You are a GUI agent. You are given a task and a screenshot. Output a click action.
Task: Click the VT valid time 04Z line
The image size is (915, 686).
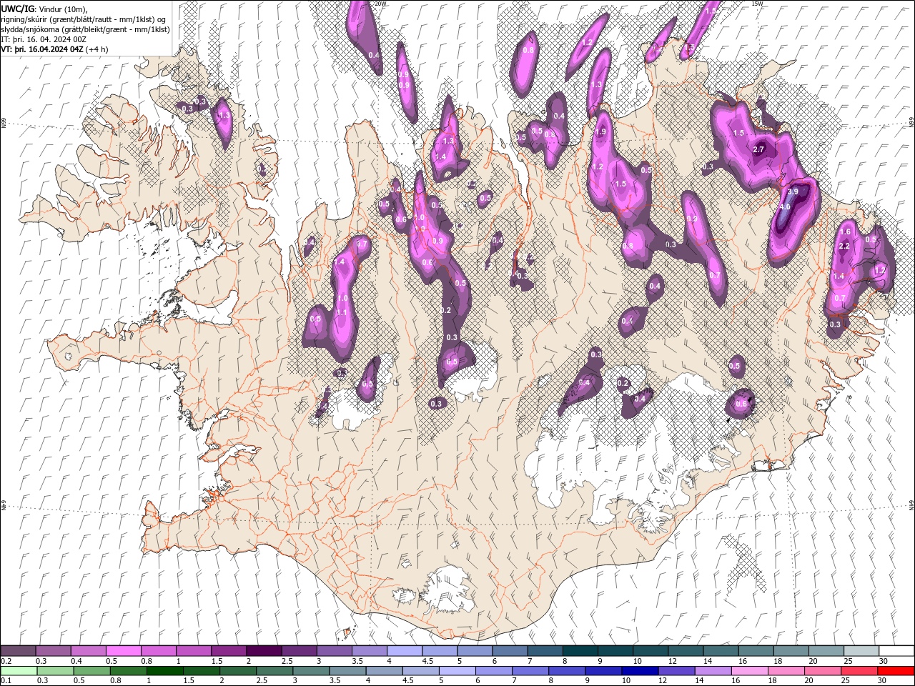41,49
